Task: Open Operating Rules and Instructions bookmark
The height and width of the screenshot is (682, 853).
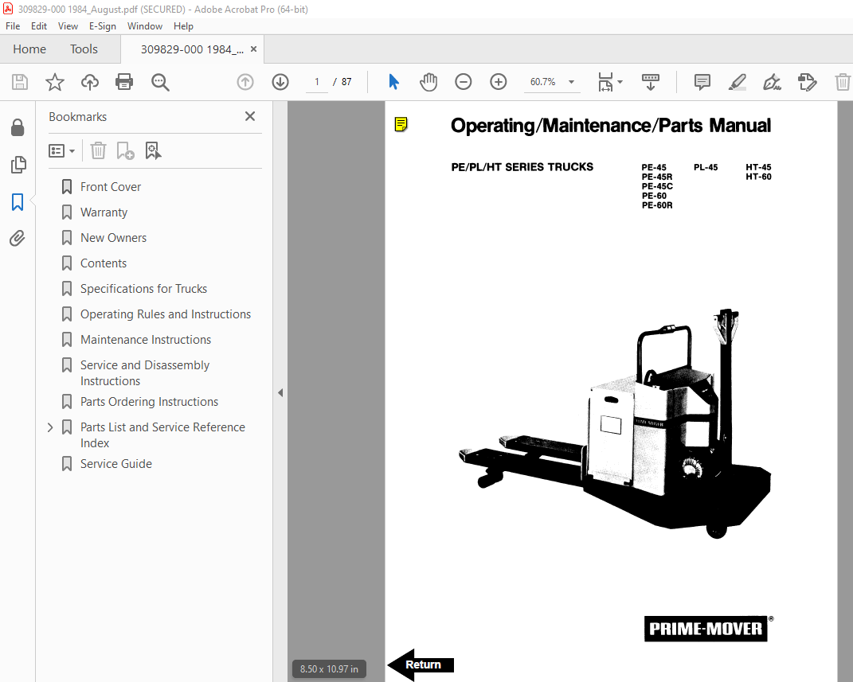Action: click(x=166, y=314)
